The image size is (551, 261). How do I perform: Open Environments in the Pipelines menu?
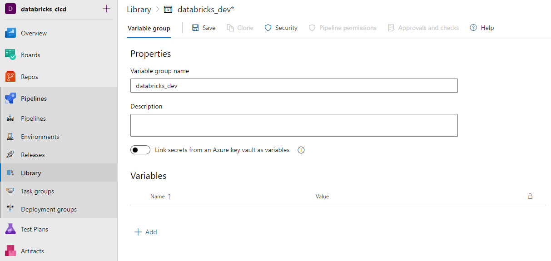(40, 137)
